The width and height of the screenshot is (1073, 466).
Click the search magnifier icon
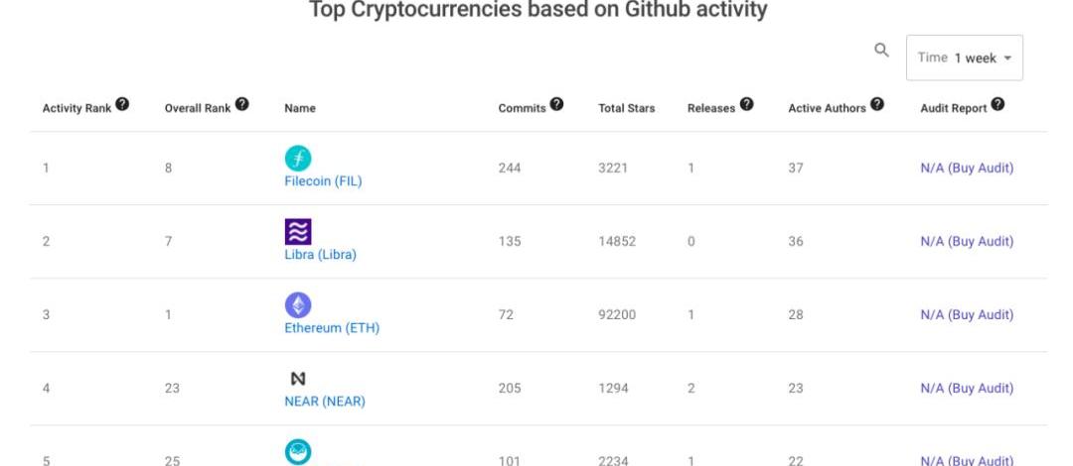pyautogui.click(x=880, y=51)
